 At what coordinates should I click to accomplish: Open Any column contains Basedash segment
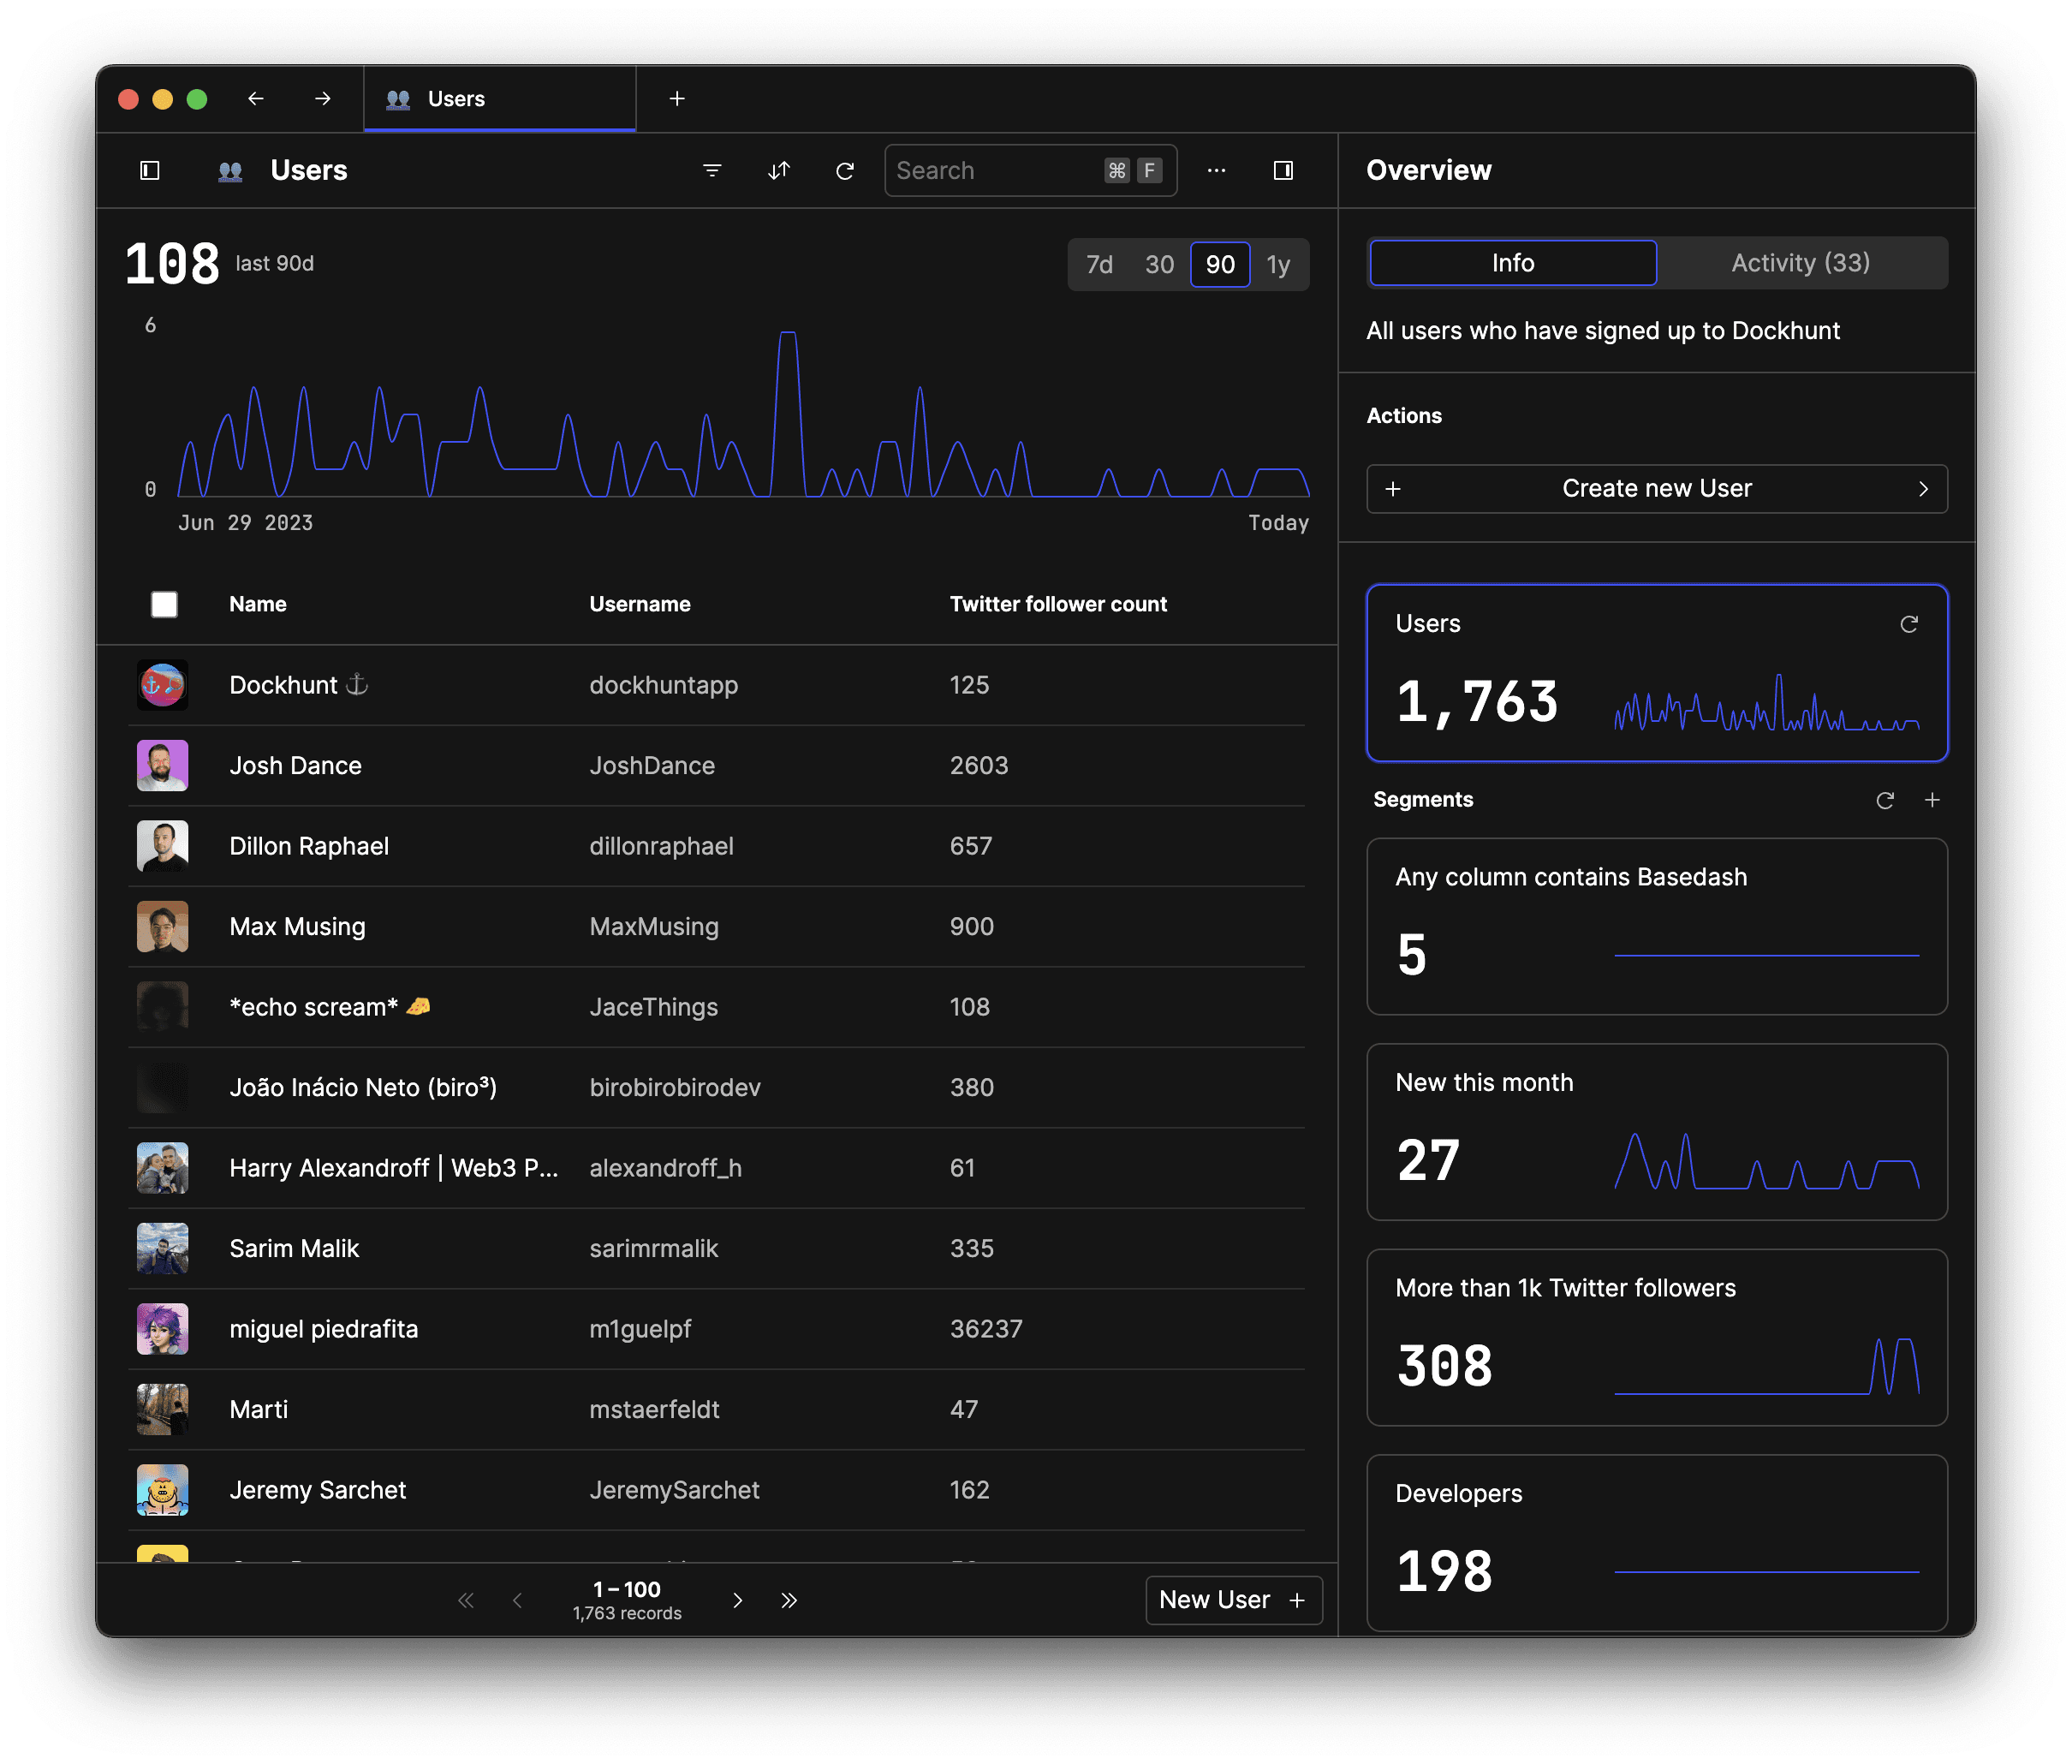click(1656, 927)
